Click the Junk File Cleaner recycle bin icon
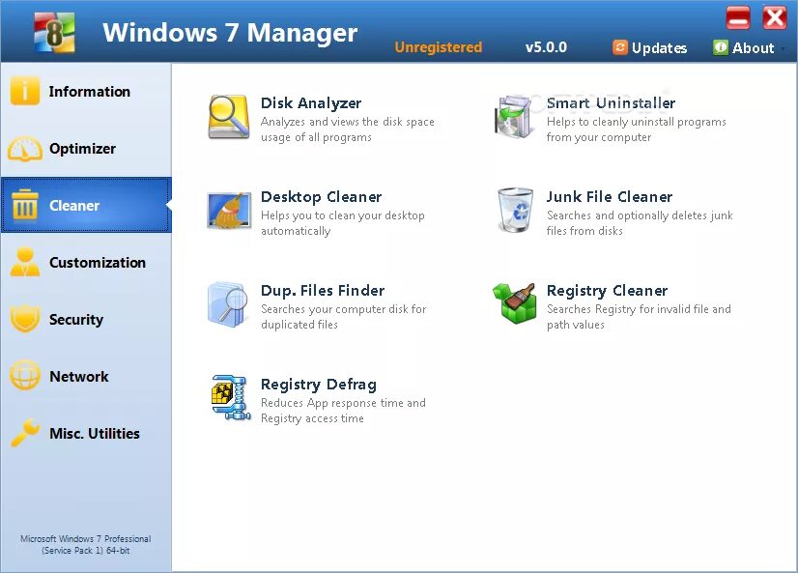 [516, 211]
